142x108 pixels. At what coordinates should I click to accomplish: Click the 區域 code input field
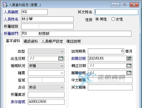(x=35, y=80)
